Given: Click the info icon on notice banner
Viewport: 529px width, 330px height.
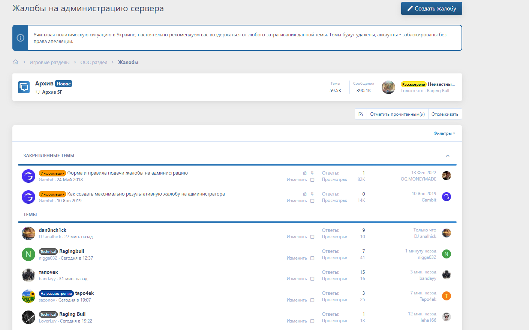Looking at the screenshot, I should (21, 38).
